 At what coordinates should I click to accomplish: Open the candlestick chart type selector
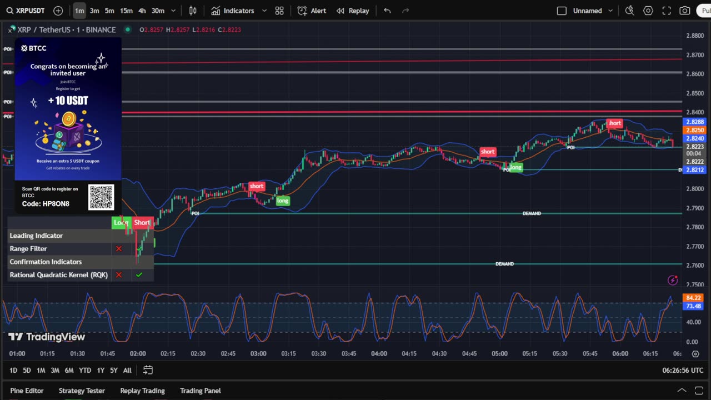(x=193, y=11)
